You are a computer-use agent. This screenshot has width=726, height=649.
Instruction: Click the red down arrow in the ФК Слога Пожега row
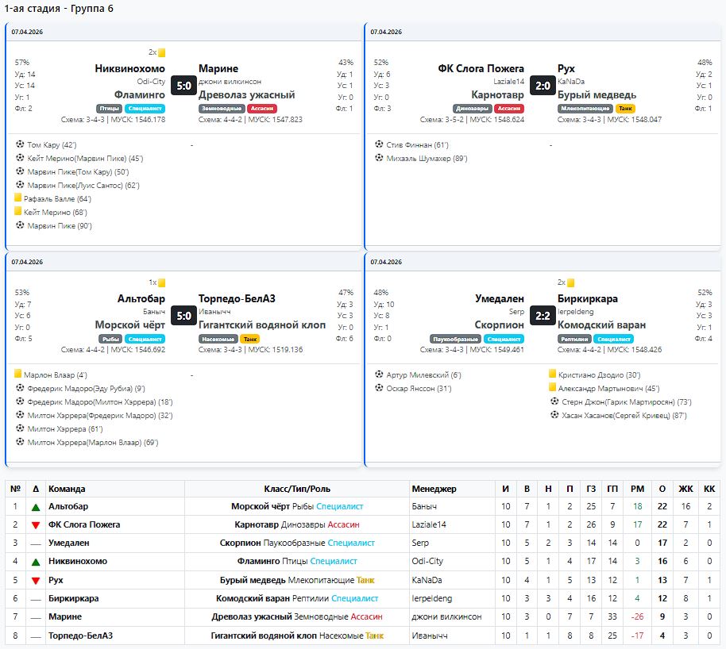pyautogui.click(x=35, y=524)
